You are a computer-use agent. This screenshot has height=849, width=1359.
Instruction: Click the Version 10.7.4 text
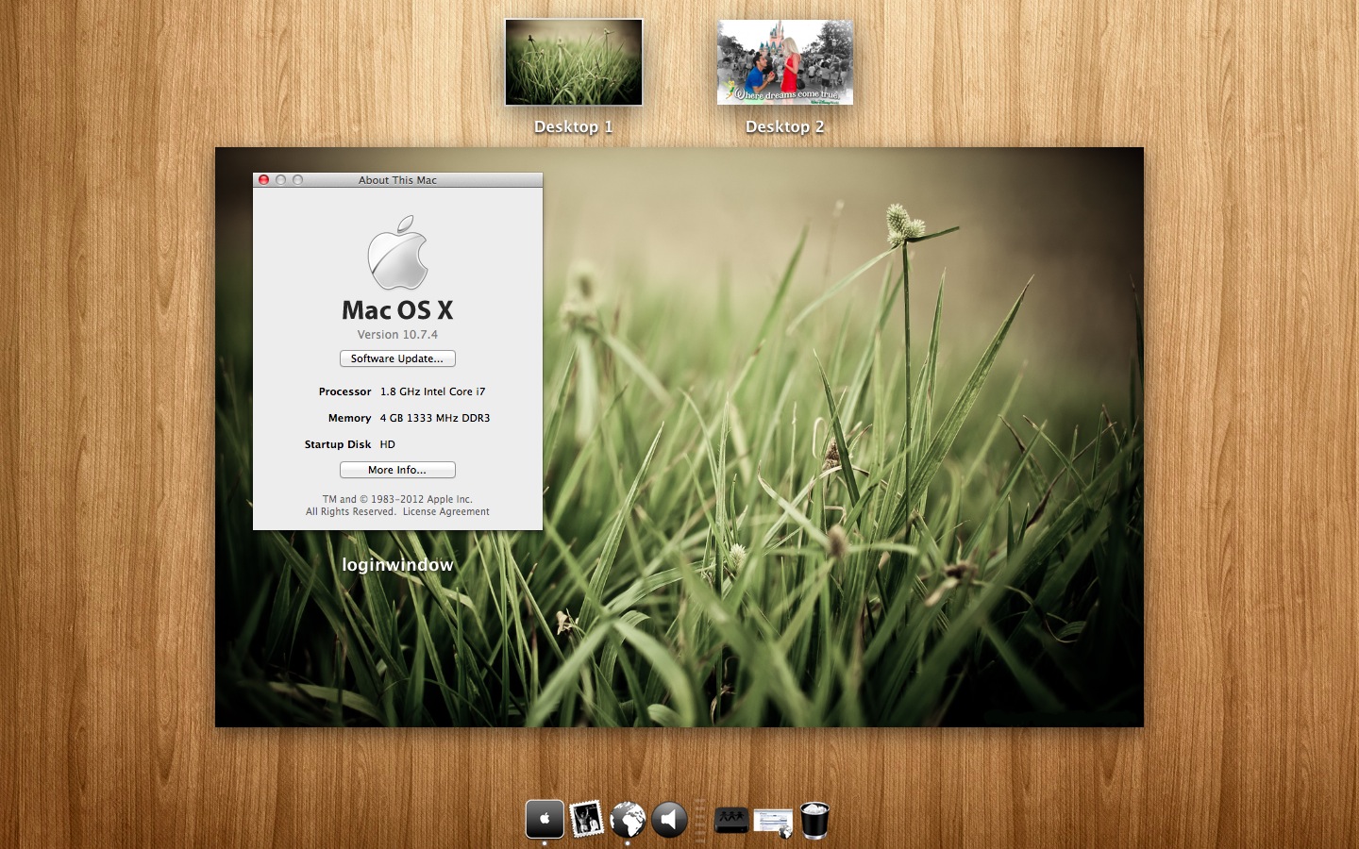pyautogui.click(x=397, y=335)
